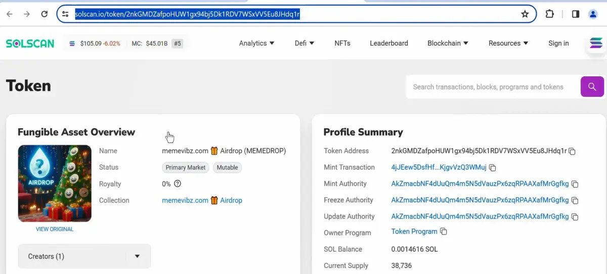Click the #5 rank badge
The height and width of the screenshot is (274, 607).
(x=178, y=43)
